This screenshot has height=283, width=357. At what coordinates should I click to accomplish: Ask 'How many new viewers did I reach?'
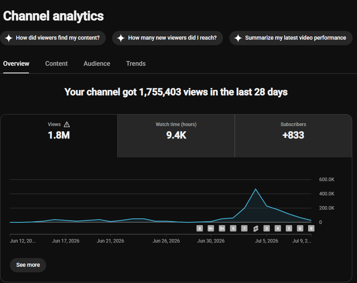pyautogui.click(x=167, y=38)
